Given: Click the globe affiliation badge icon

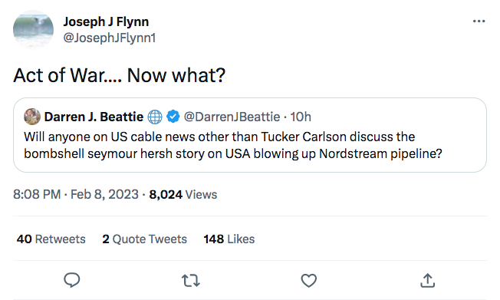Looking at the screenshot, I should [155, 117].
